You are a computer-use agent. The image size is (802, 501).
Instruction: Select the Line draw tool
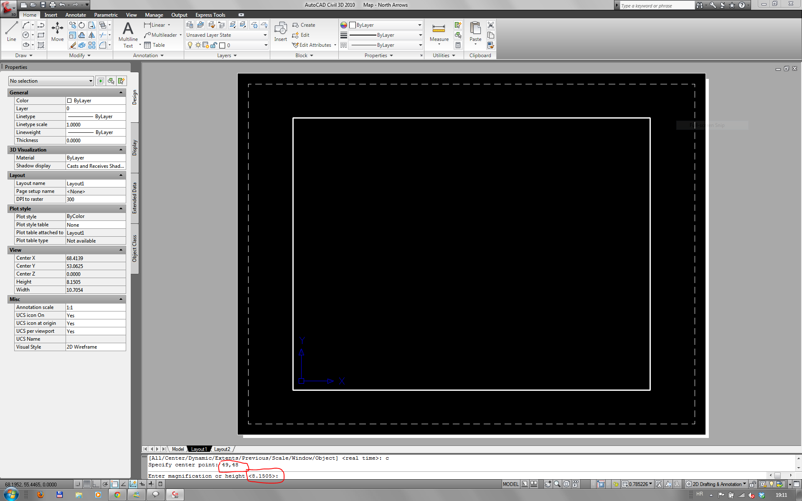[11, 31]
